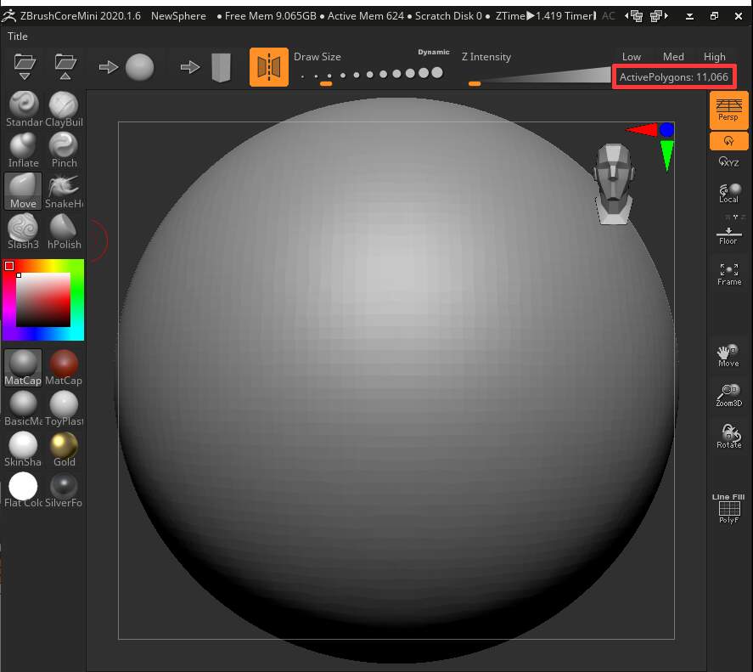753x672 pixels.
Task: Click the open file folder icon
Action: pos(25,66)
